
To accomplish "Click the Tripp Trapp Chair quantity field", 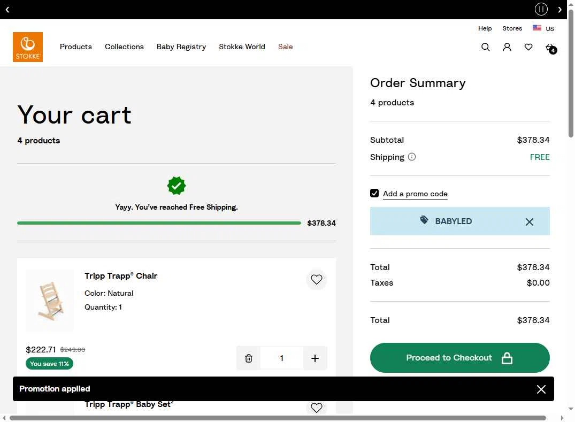I will click(x=282, y=358).
